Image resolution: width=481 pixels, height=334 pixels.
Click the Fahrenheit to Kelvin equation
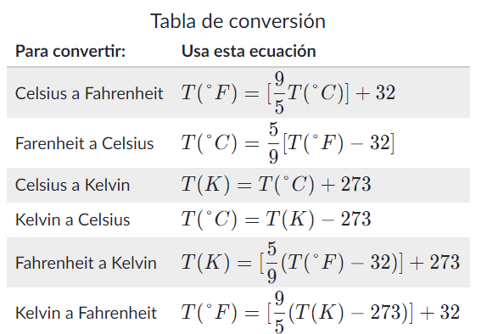321,263
